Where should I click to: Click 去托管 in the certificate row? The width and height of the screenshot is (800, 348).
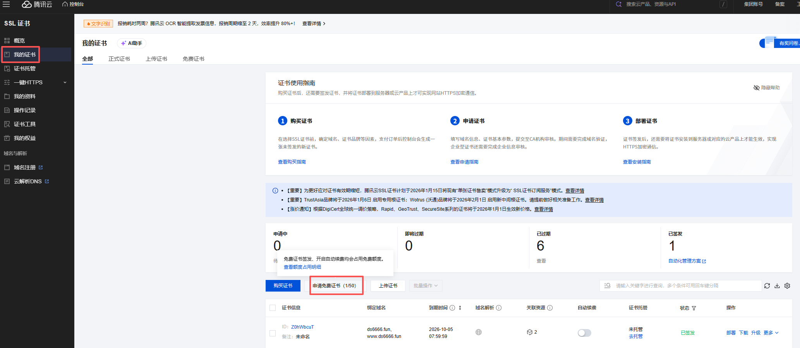coord(636,336)
